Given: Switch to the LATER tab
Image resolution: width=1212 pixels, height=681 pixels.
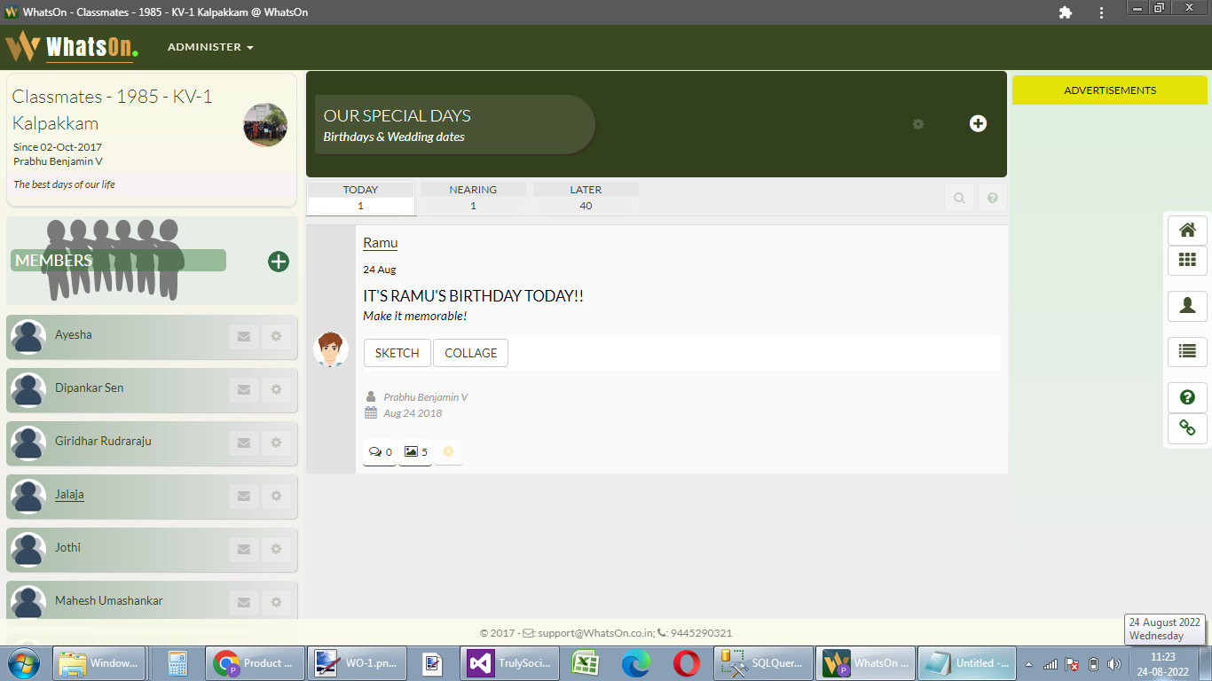Looking at the screenshot, I should coord(586,198).
